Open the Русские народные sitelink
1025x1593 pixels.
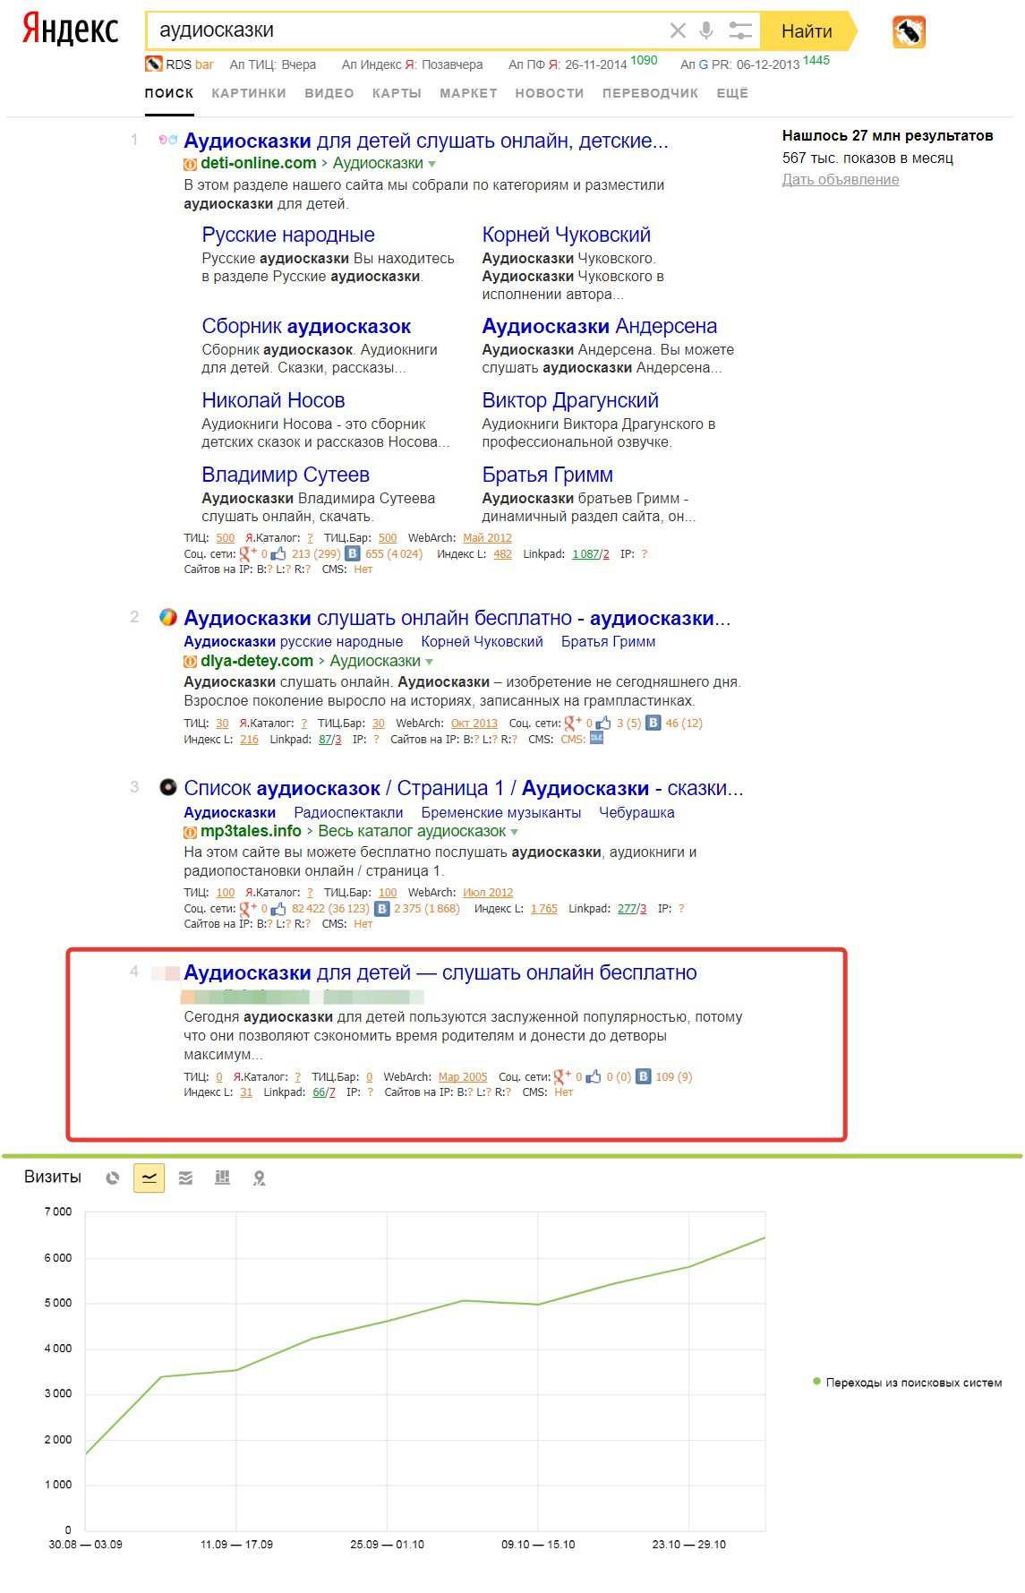pyautogui.click(x=288, y=235)
